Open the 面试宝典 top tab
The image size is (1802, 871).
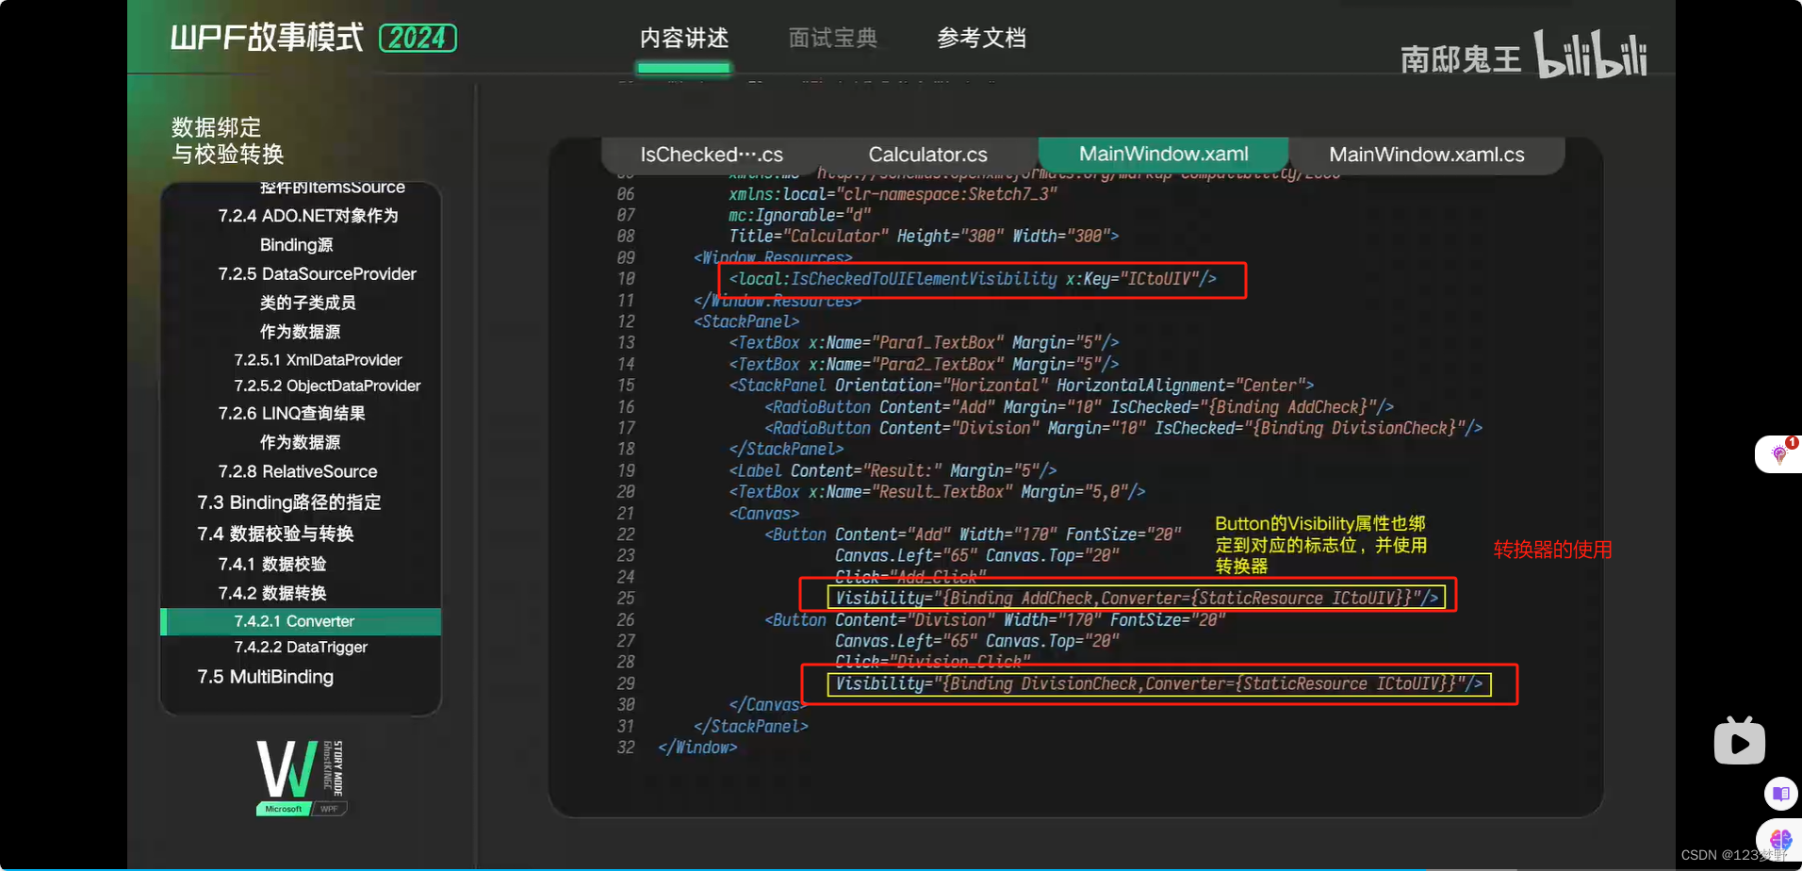tap(832, 38)
